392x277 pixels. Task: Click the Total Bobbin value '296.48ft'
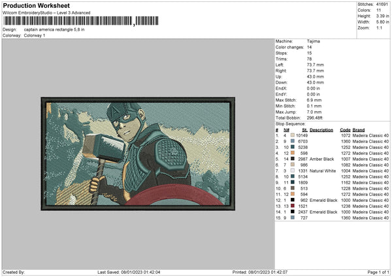tap(314, 118)
